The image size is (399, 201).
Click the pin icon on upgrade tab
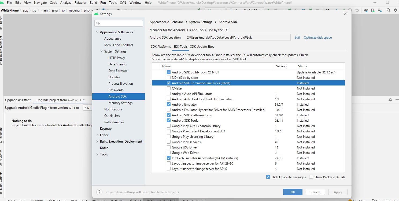(84, 100)
